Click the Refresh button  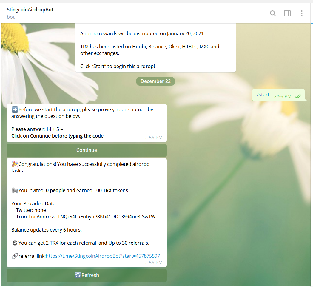tap(87, 275)
